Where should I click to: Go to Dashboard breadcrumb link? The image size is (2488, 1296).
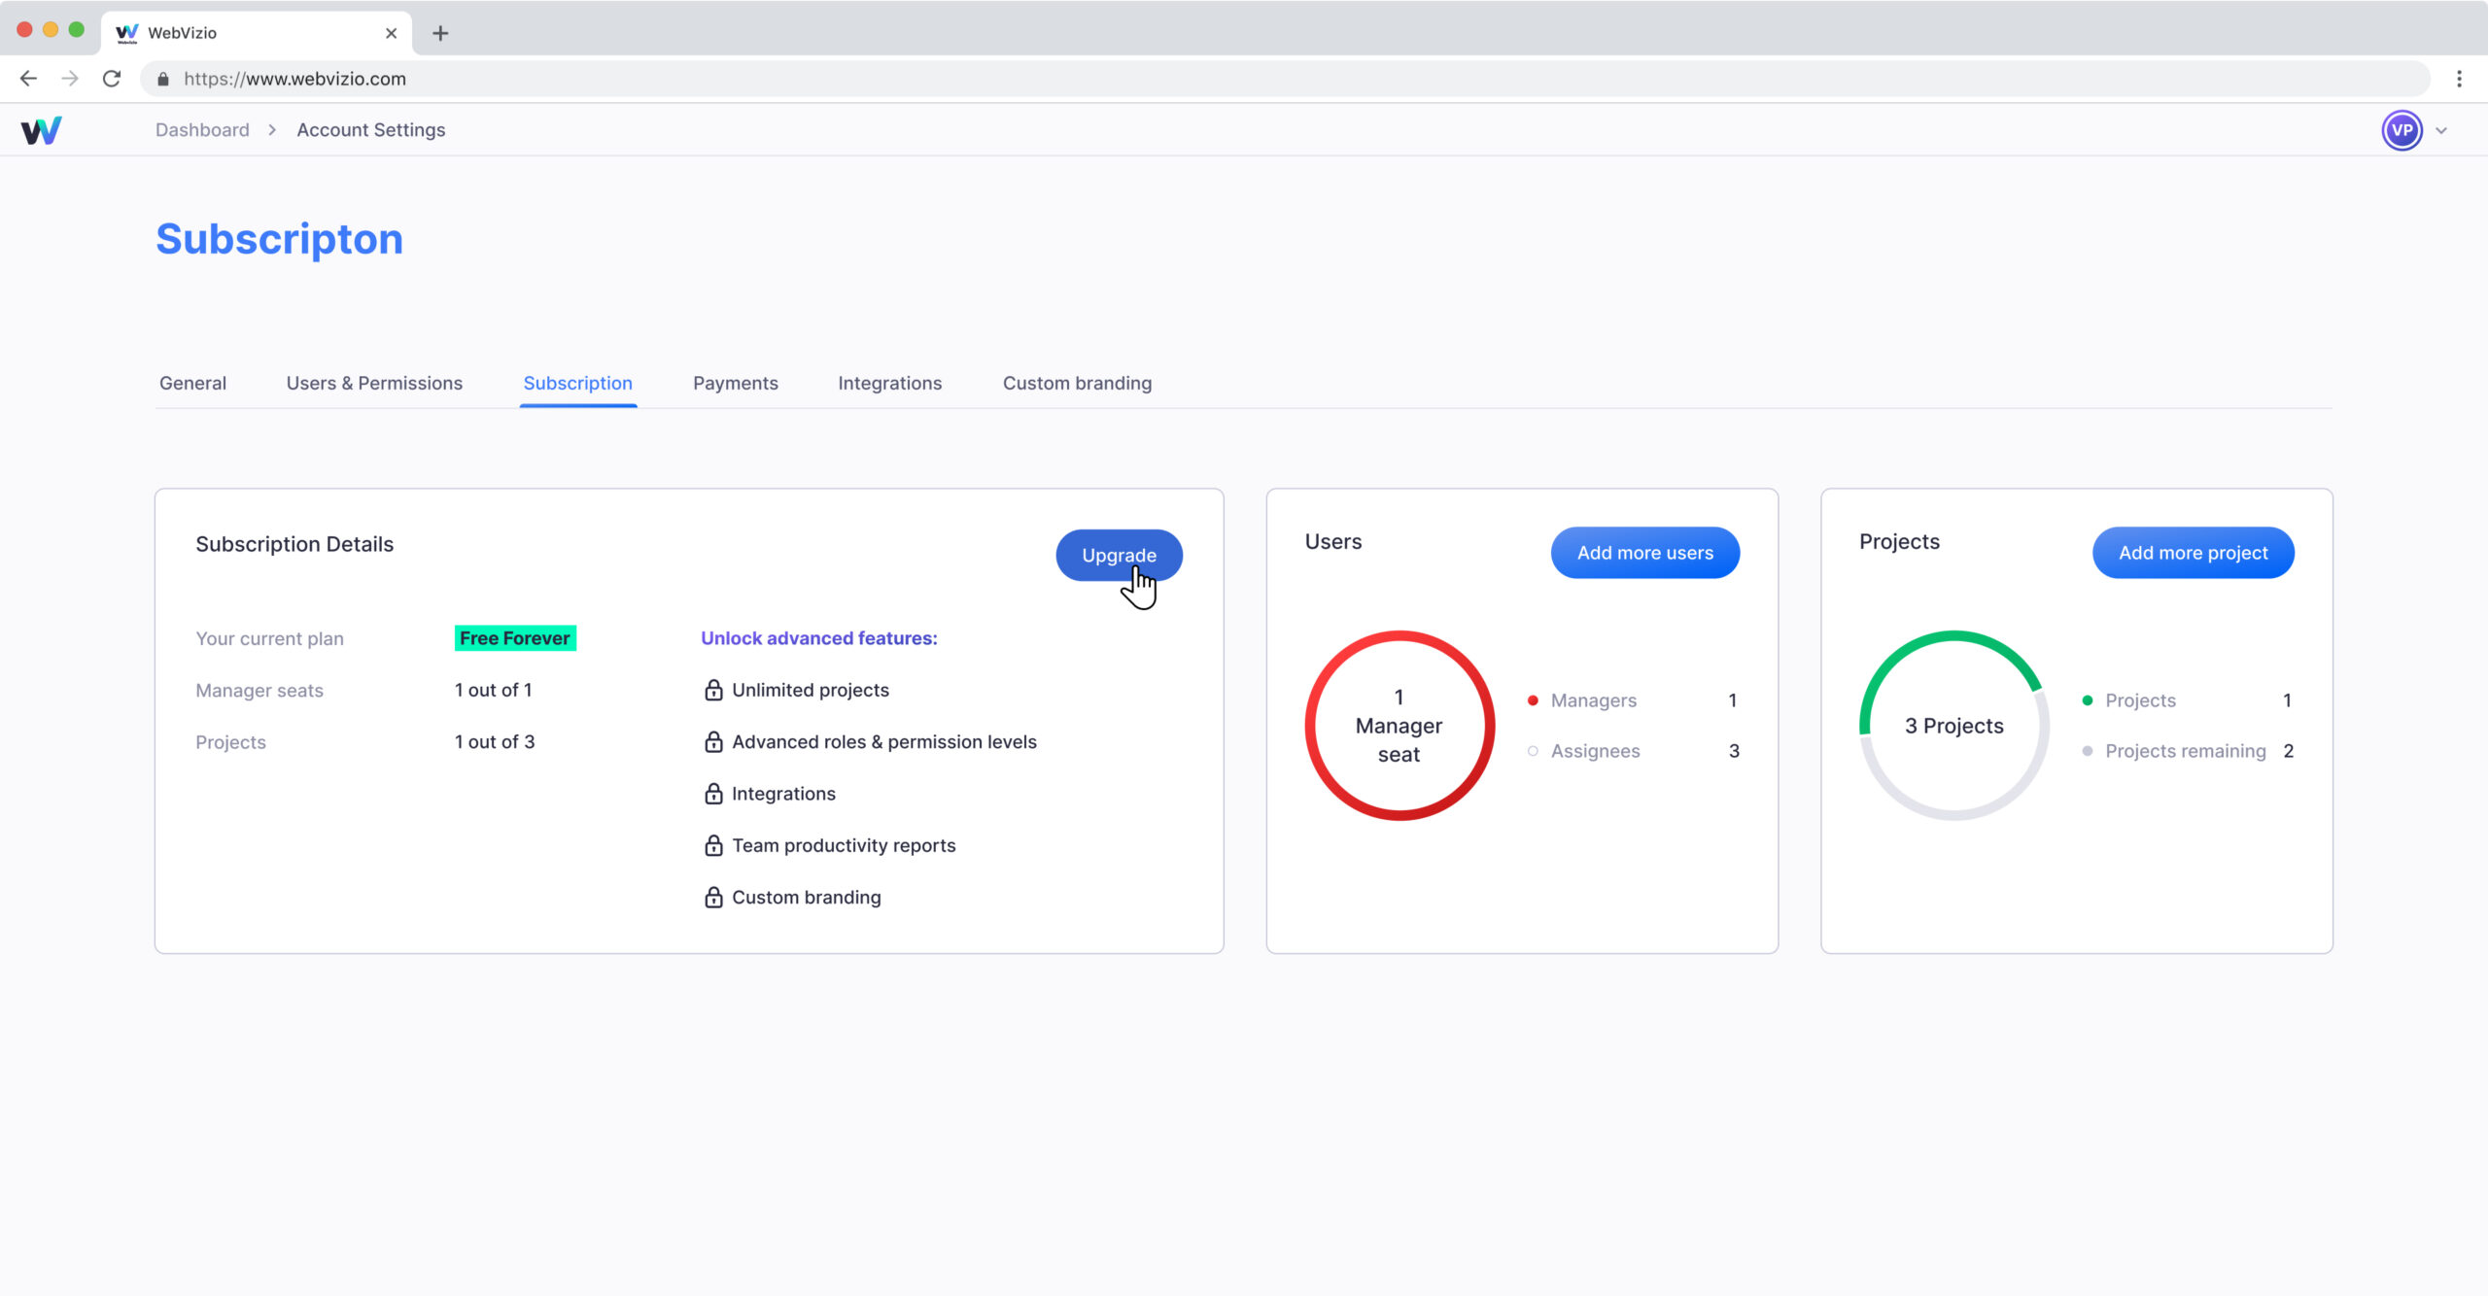[202, 130]
